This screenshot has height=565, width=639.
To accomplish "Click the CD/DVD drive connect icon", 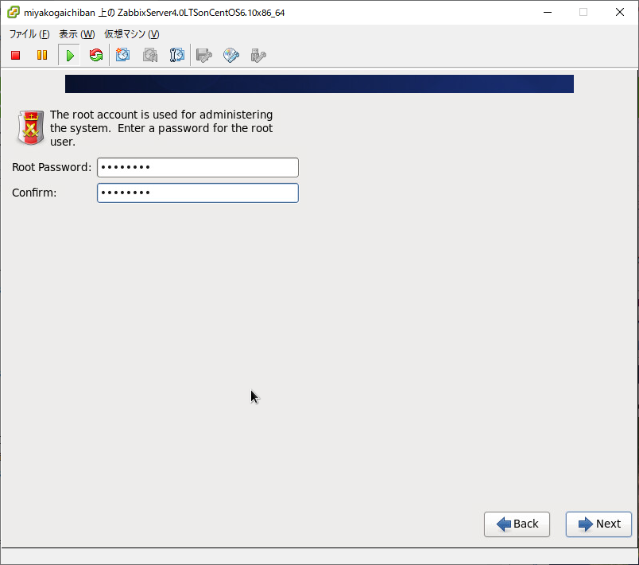I will (x=231, y=55).
